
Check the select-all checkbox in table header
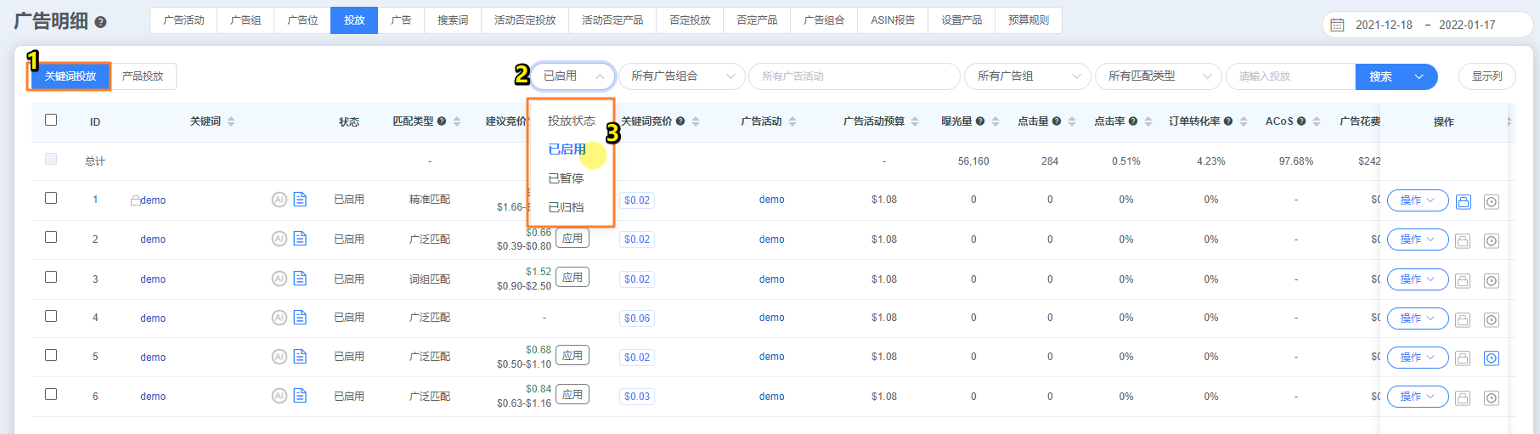[51, 120]
